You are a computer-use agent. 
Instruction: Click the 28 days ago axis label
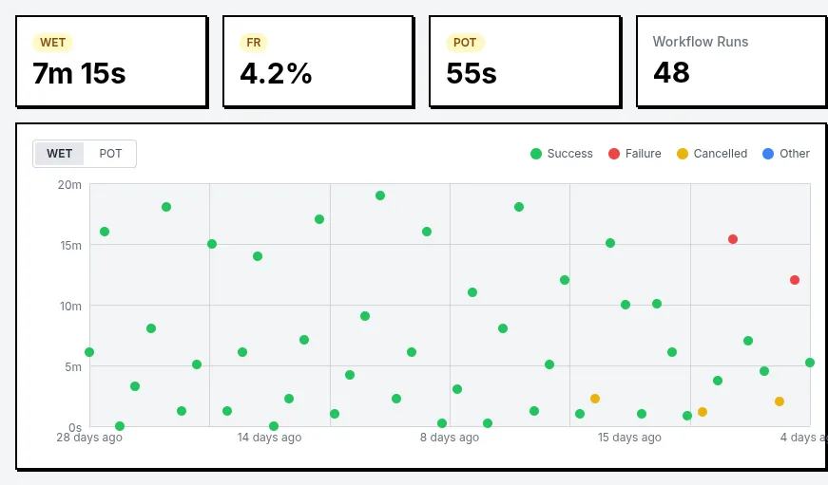pos(88,438)
